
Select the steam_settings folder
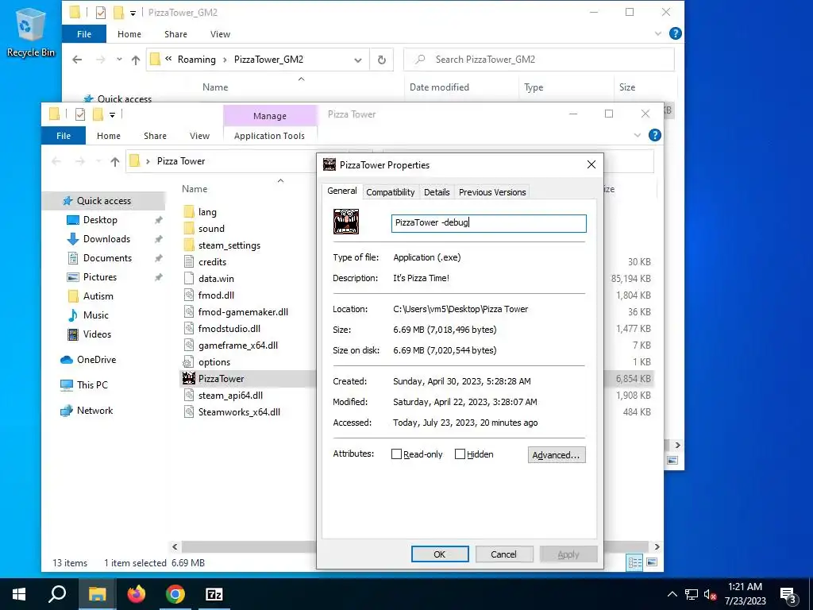pyautogui.click(x=229, y=245)
